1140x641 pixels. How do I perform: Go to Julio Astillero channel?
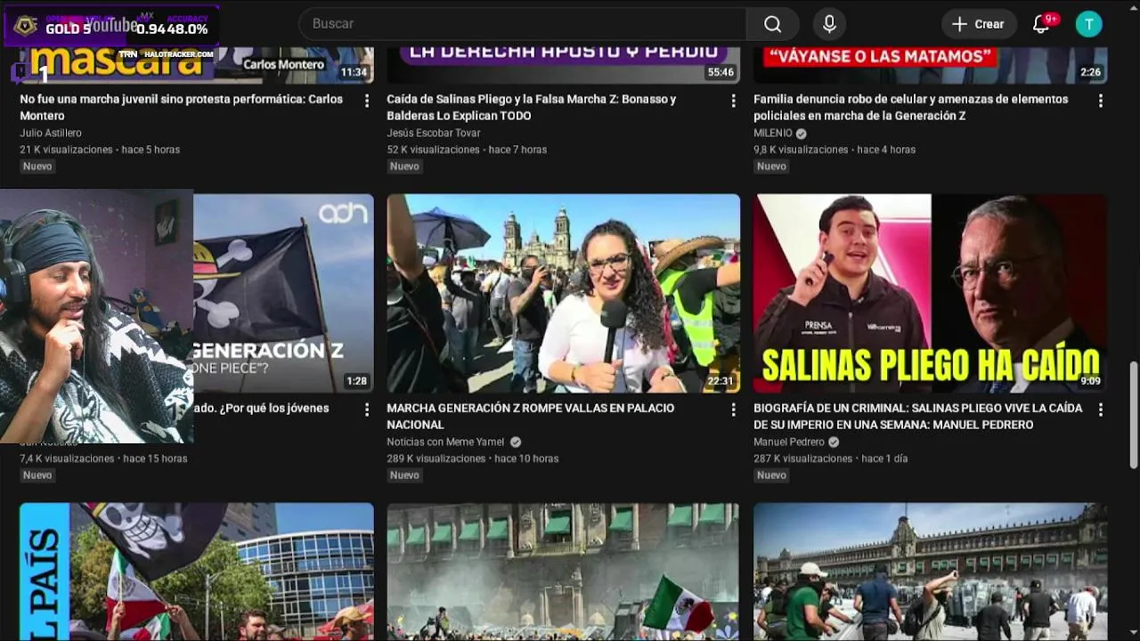pos(51,134)
